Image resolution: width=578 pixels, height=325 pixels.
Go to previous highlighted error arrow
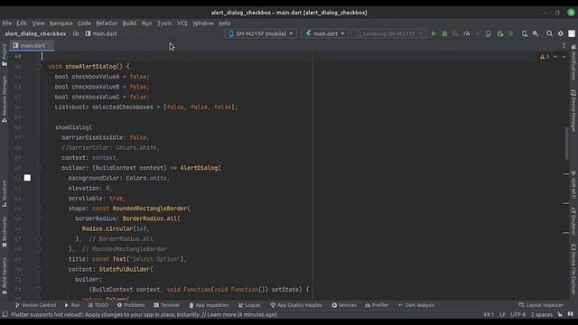pyautogui.click(x=555, y=57)
